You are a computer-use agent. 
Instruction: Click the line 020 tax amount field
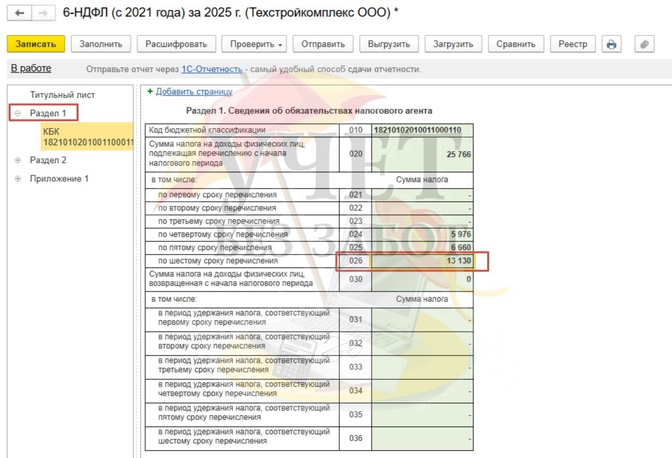tap(422, 154)
